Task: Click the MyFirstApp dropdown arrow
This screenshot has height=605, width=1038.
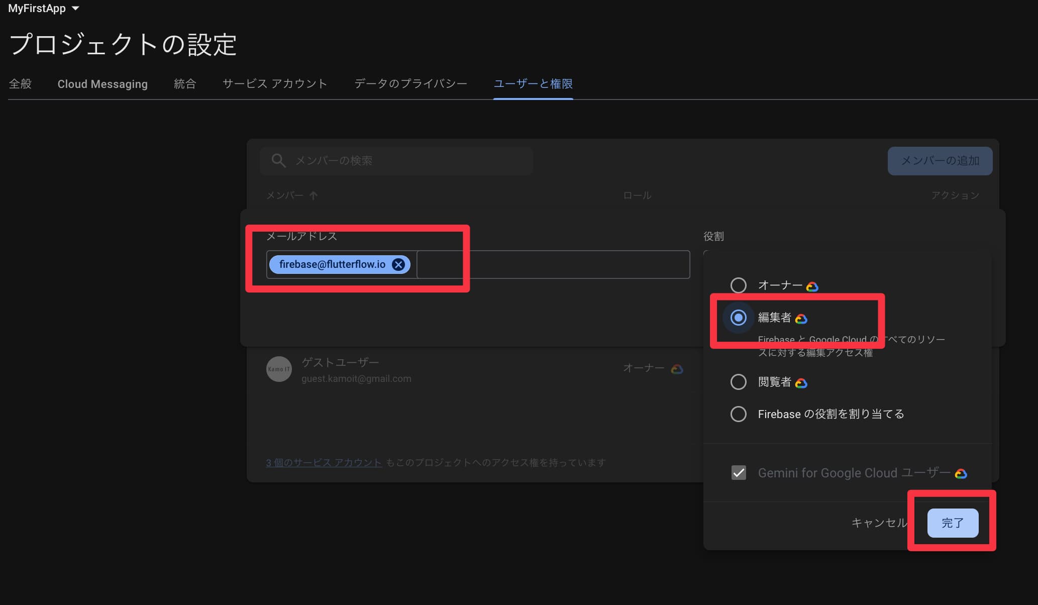Action: [77, 9]
